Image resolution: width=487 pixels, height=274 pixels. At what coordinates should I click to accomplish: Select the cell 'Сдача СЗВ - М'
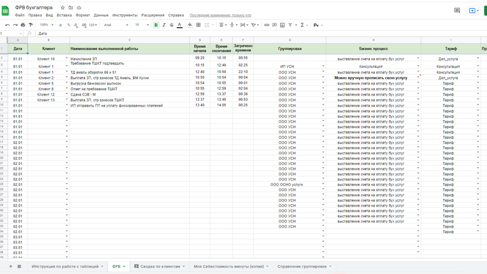(x=129, y=95)
